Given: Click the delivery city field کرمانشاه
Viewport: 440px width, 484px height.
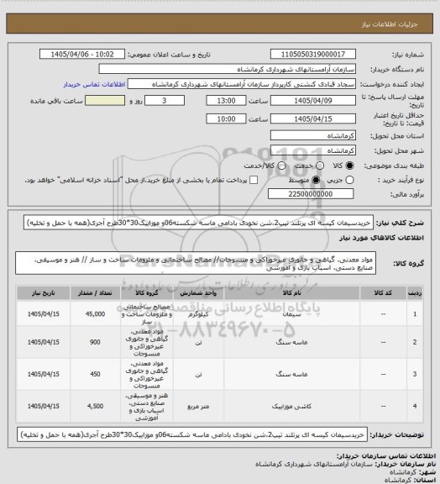Looking at the screenshot, I should pyautogui.click(x=313, y=150).
